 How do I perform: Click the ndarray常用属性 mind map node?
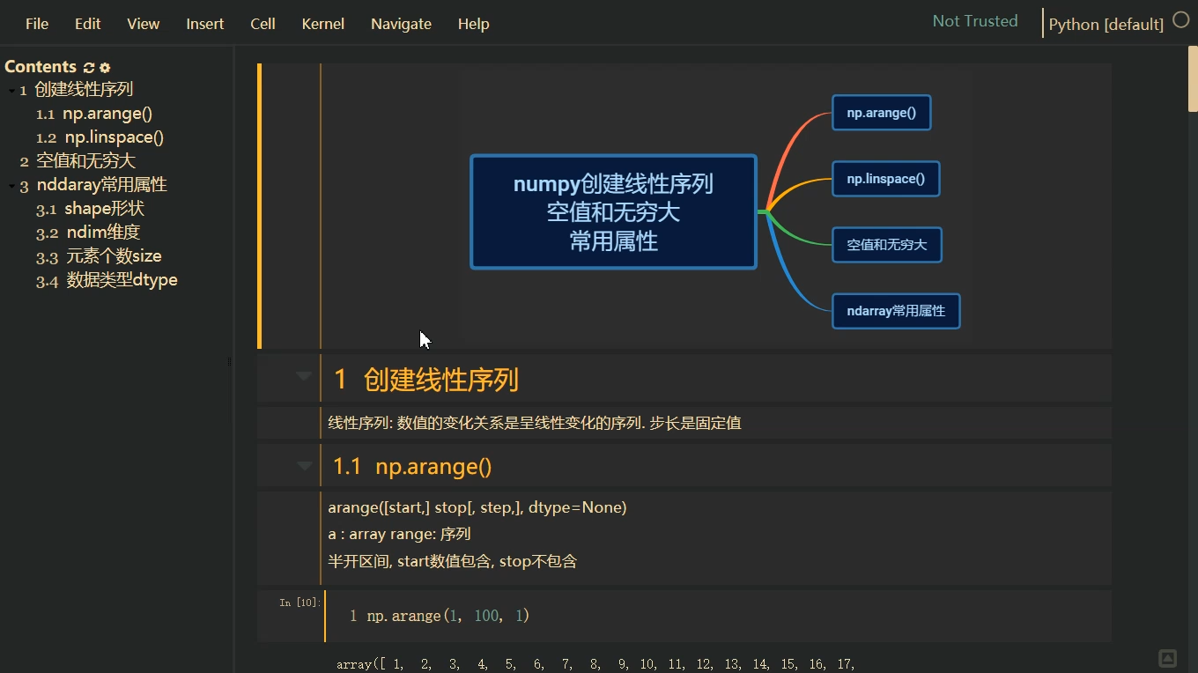pyautogui.click(x=896, y=311)
